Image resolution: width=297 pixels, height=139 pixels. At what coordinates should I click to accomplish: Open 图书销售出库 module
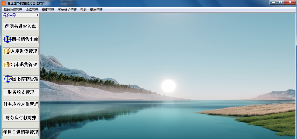point(21,39)
